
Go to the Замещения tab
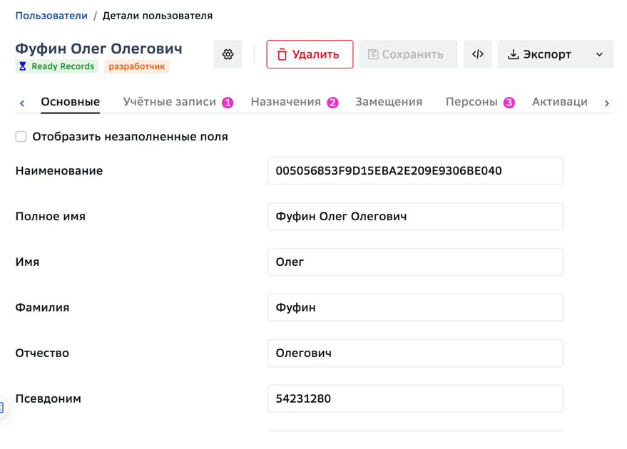(x=389, y=102)
